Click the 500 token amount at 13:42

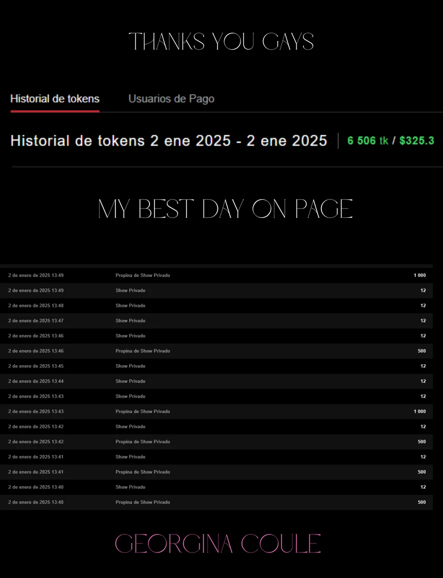[x=421, y=442]
